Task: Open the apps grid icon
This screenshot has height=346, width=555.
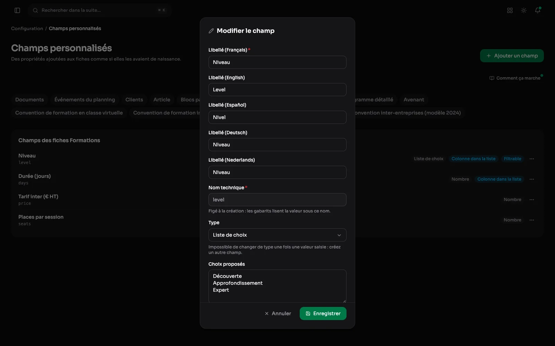Action: click(510, 10)
